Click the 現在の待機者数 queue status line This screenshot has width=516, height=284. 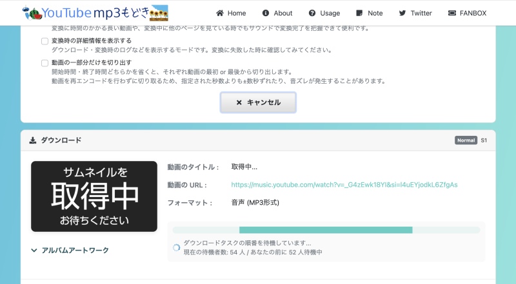point(253,252)
